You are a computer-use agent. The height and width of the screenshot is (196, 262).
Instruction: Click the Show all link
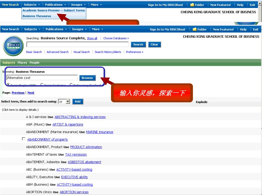click(92, 38)
